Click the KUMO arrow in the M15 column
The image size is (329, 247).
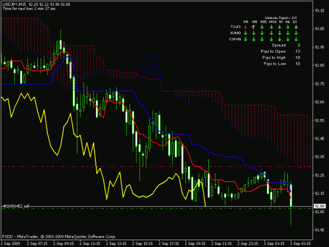click(262, 33)
